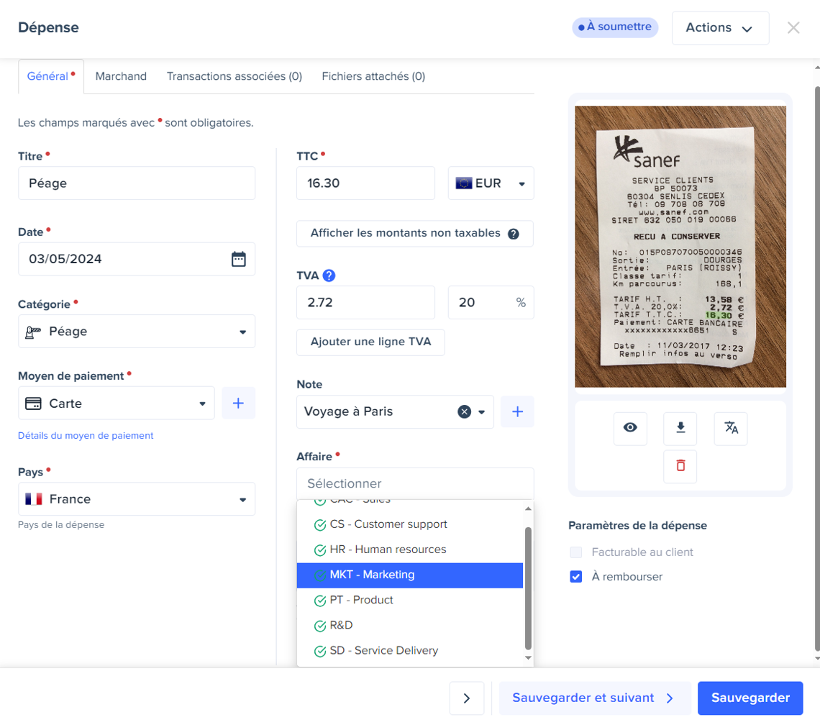Delete the receipt using the trash icon

pos(680,466)
